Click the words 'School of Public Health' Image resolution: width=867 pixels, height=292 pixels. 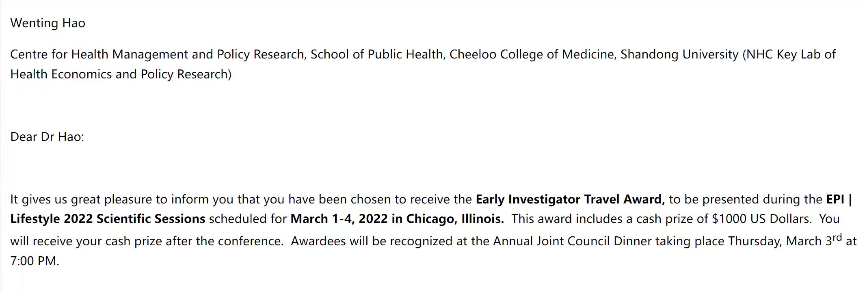[376, 54]
